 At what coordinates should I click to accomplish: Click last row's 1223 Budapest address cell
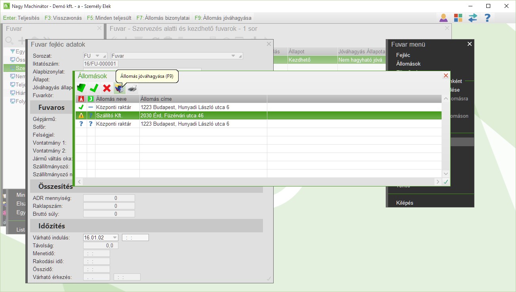click(x=203, y=124)
